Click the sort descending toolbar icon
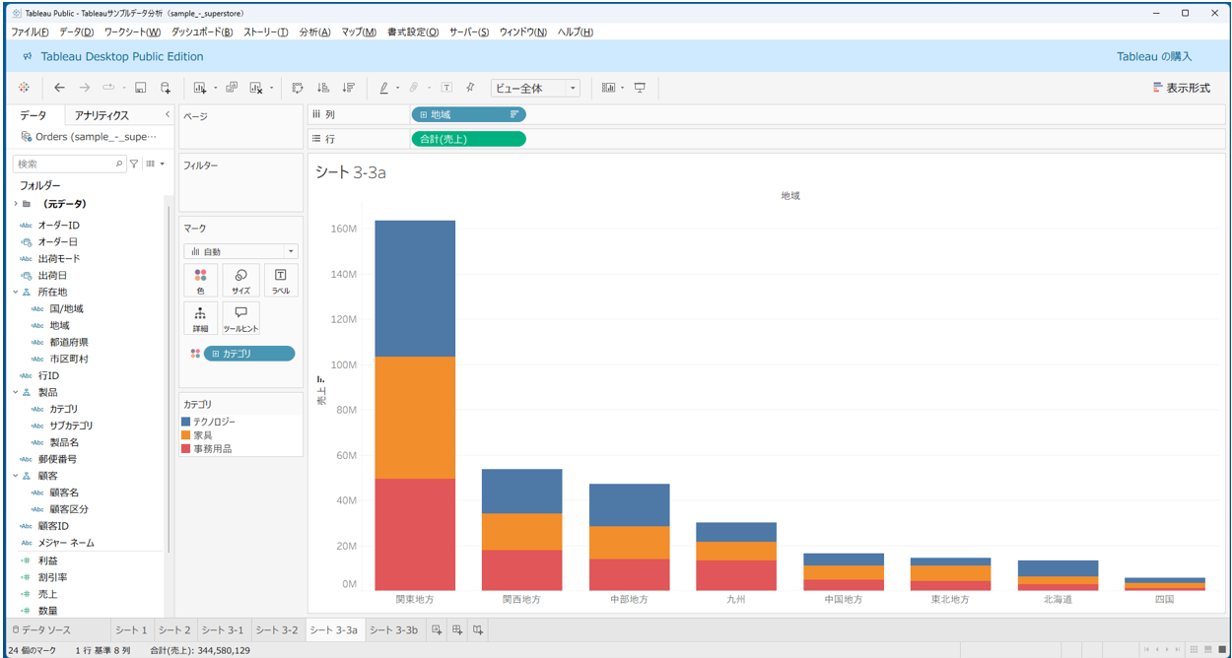This screenshot has width=1232, height=658. [348, 88]
